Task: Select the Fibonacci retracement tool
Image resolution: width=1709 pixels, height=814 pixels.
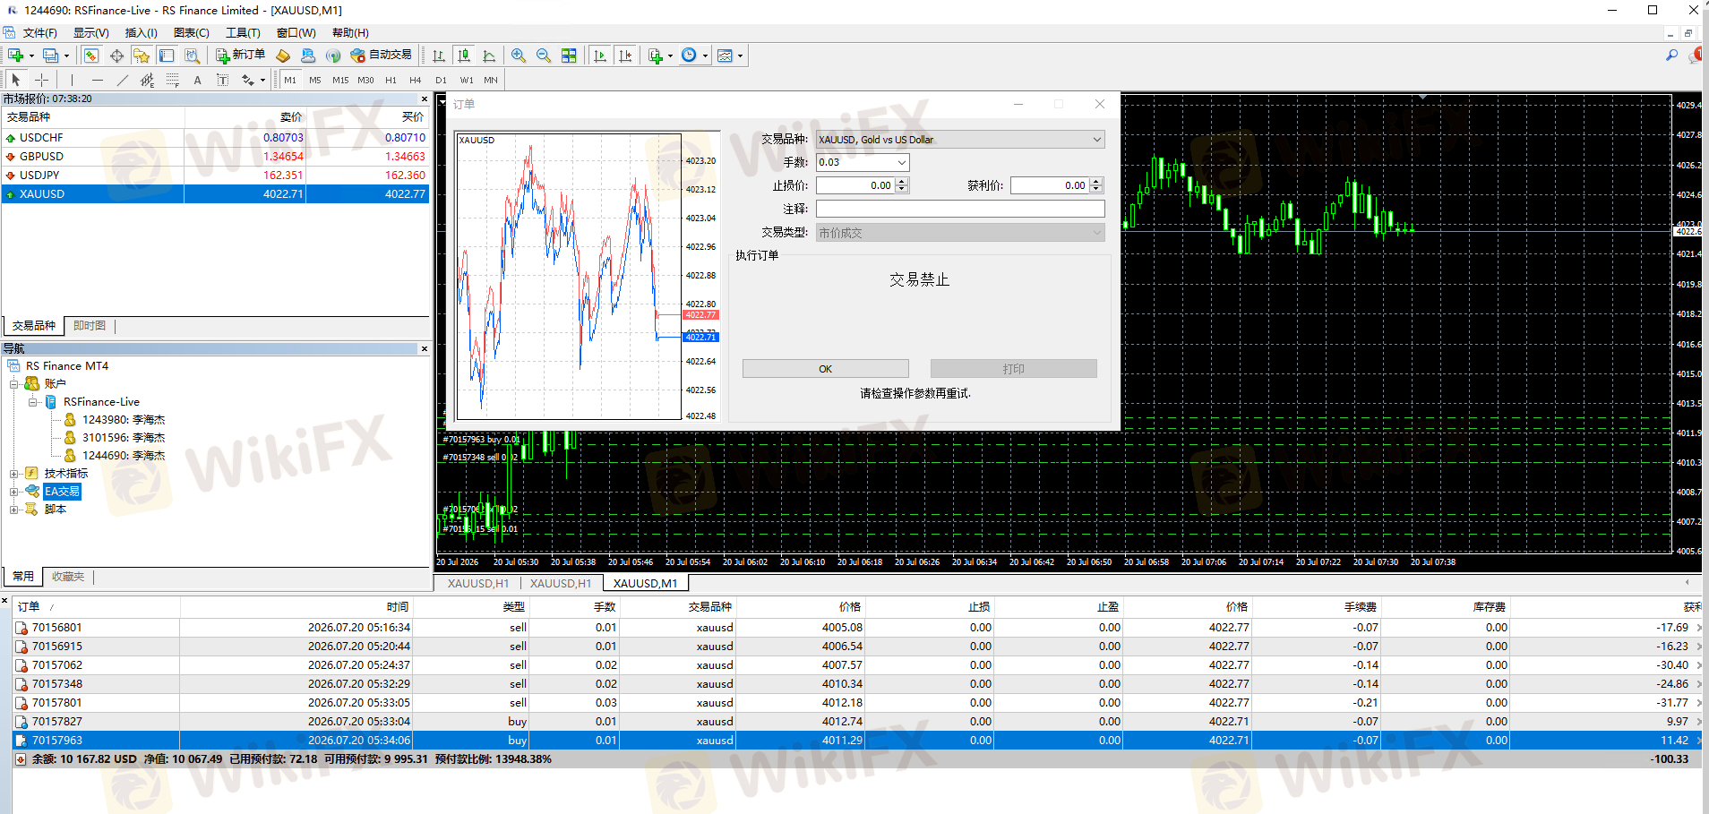Action: click(173, 80)
